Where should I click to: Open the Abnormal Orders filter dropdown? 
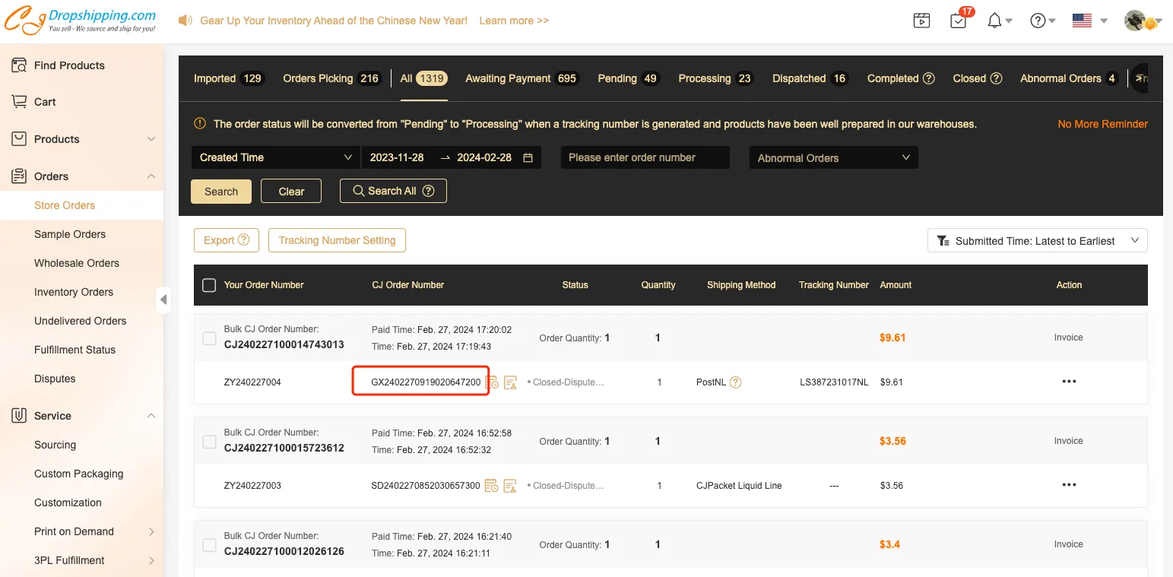coord(833,158)
